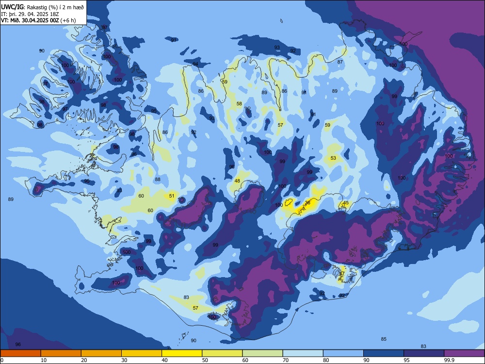This screenshot has height=364, width=485.
Task: Select the legend tick label 30
Action: pos(124,360)
